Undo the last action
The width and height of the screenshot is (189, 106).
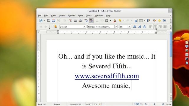point(120,21)
